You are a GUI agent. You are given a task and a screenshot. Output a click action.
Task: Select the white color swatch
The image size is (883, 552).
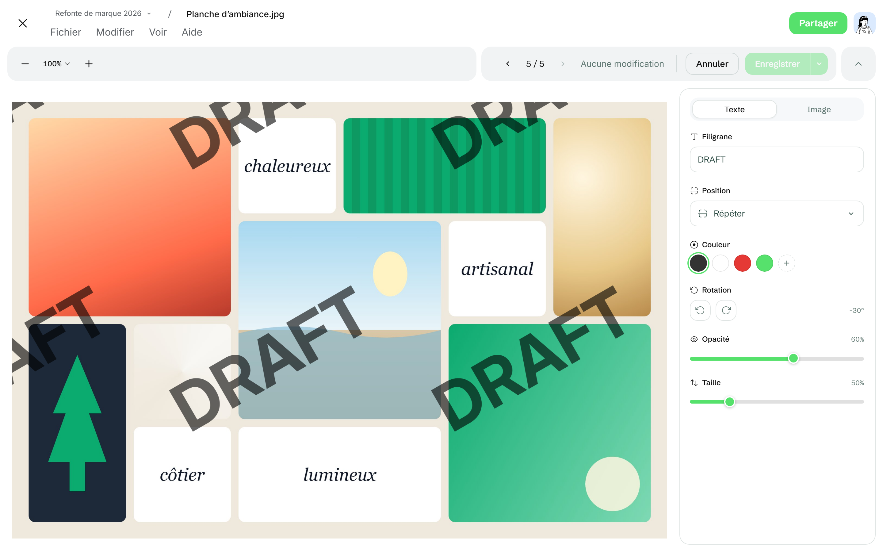click(x=720, y=263)
